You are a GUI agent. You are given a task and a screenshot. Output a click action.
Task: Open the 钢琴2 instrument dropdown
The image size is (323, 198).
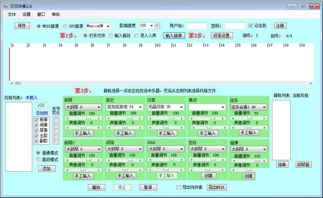[83, 149]
